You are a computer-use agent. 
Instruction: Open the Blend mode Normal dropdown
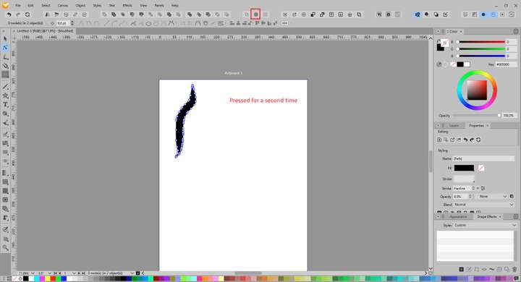[483, 205]
